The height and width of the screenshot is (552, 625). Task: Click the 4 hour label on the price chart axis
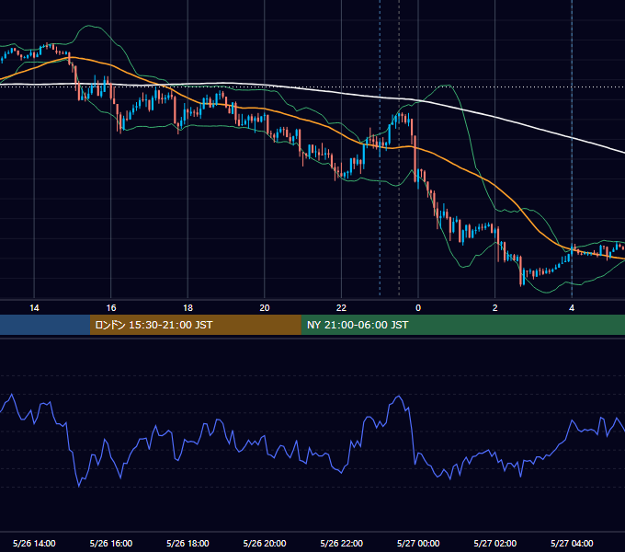point(572,308)
